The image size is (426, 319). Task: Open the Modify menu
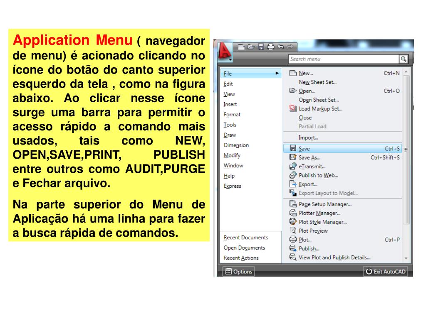click(232, 155)
